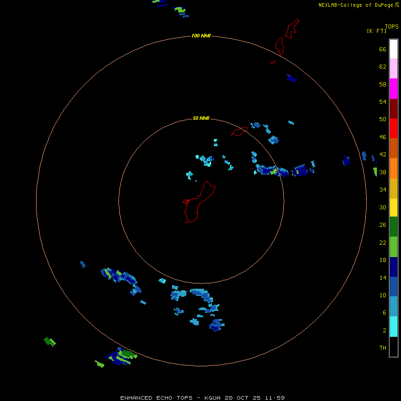This screenshot has height=401, width=401.
Task: Click the [K FT] units label
Action: click(376, 31)
